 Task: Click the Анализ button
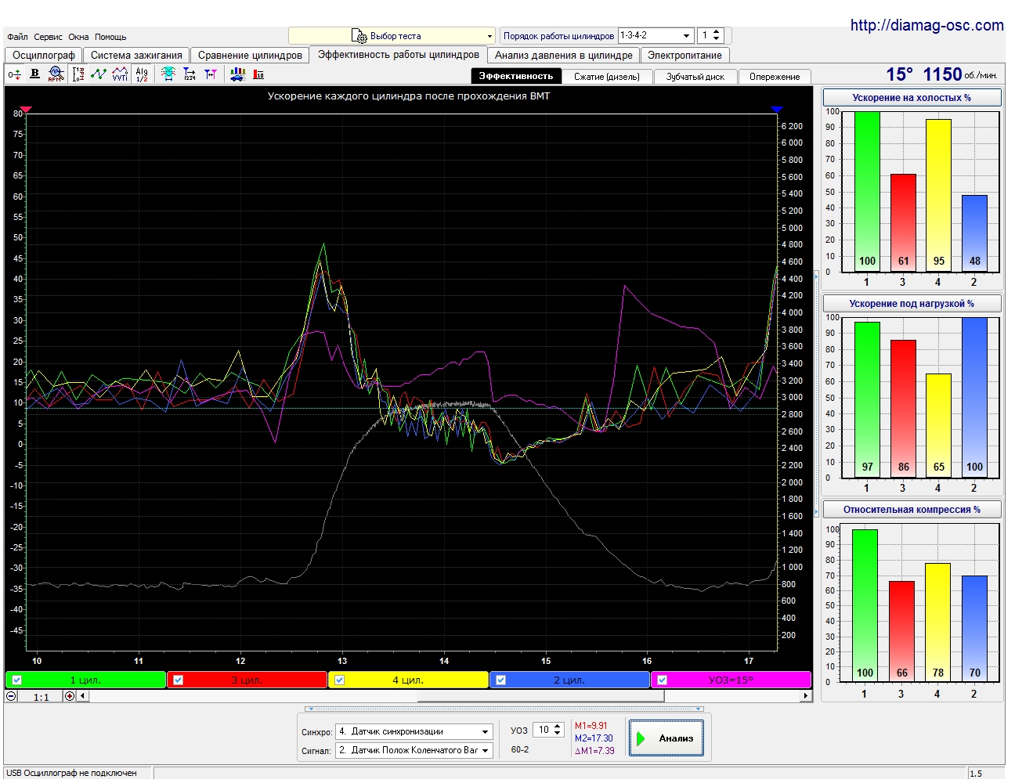click(666, 738)
